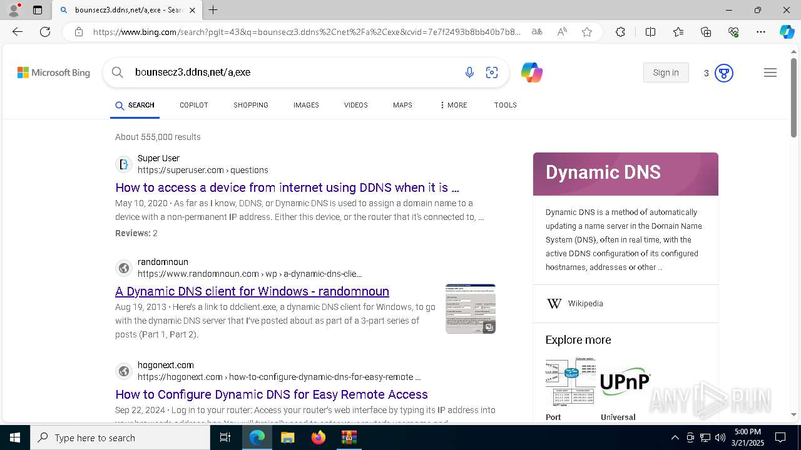Image resolution: width=801 pixels, height=450 pixels.
Task: Click the address bar URL
Action: click(x=307, y=32)
